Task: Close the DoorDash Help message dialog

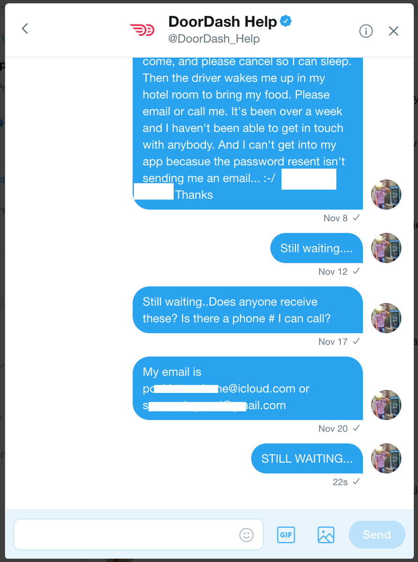Action: click(x=394, y=31)
